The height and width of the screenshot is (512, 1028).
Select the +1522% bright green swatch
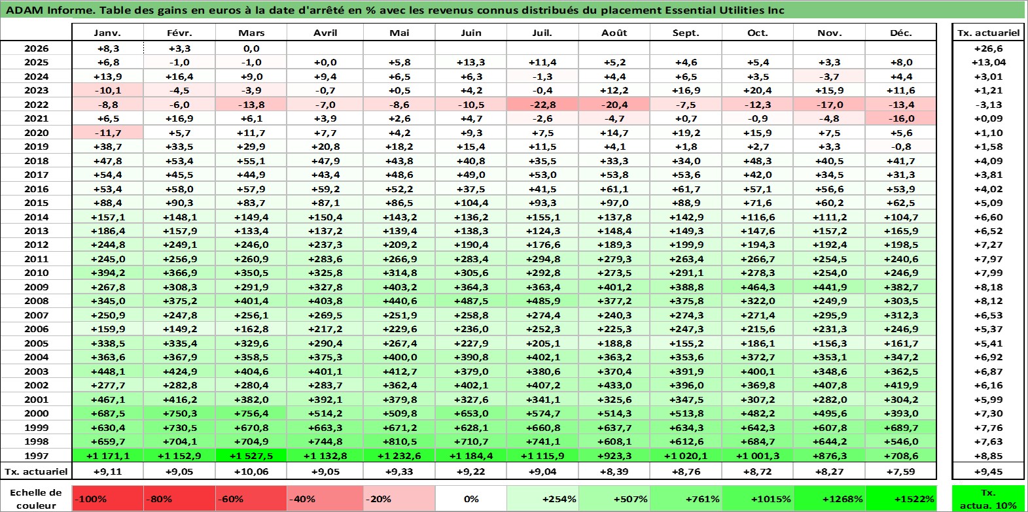click(901, 498)
